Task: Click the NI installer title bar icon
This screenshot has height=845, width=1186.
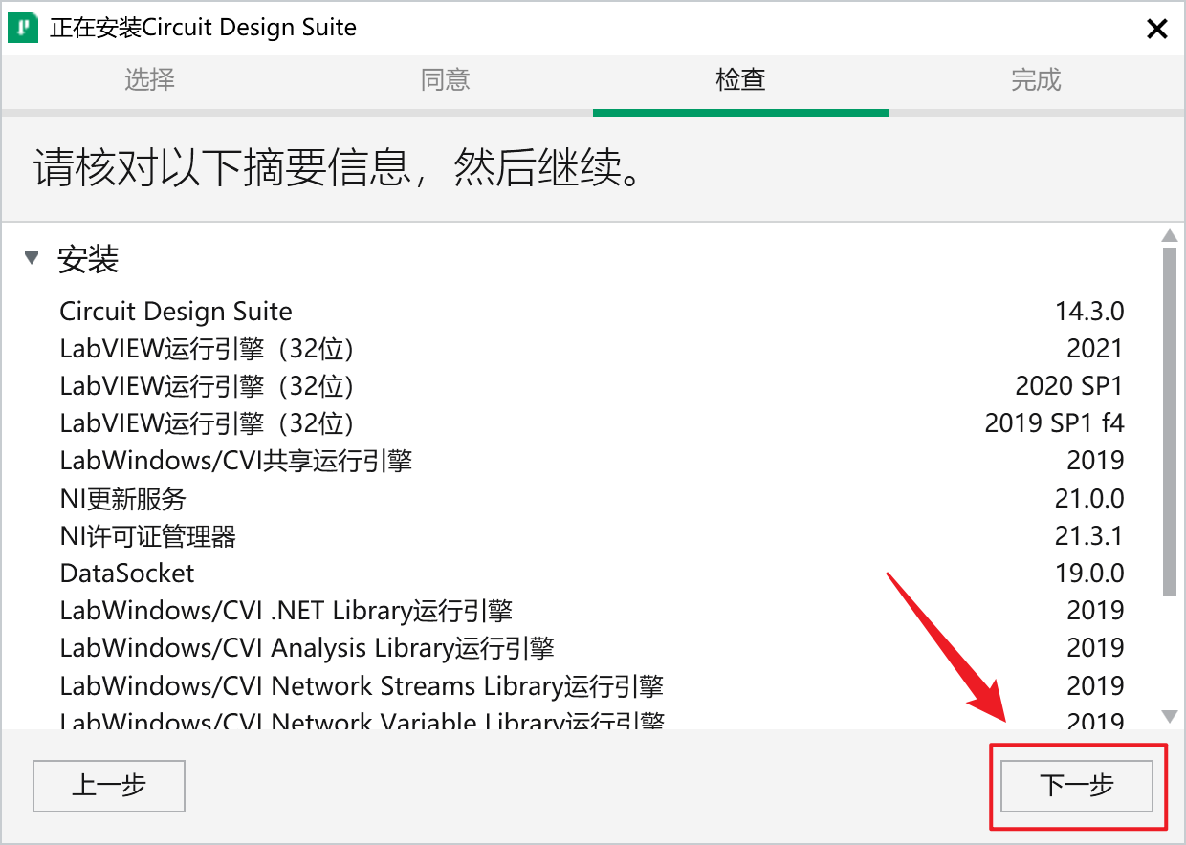Action: pos(23,28)
